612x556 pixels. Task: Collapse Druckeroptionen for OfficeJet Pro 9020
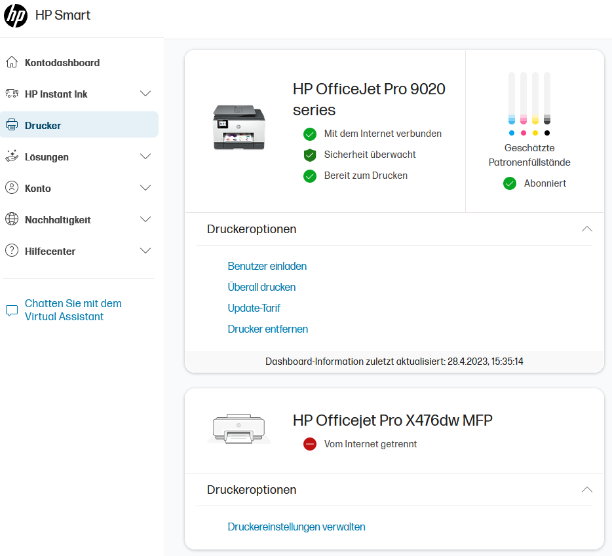[x=587, y=229]
